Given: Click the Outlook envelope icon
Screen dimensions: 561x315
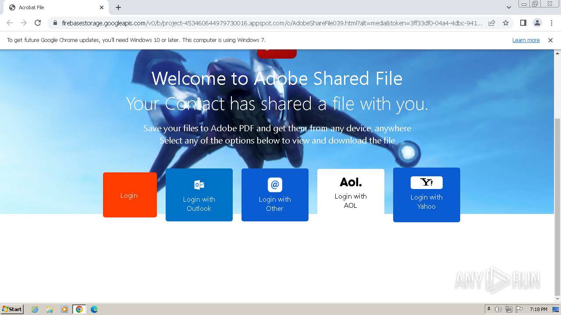Looking at the screenshot, I should (x=199, y=185).
